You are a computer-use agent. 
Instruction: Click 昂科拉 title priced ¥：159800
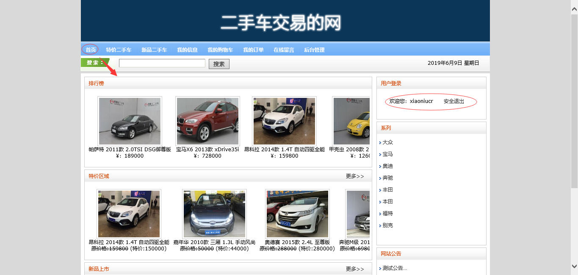coord(285,150)
